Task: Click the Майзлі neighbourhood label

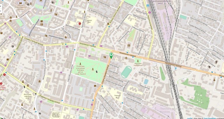Action: pos(206,49)
